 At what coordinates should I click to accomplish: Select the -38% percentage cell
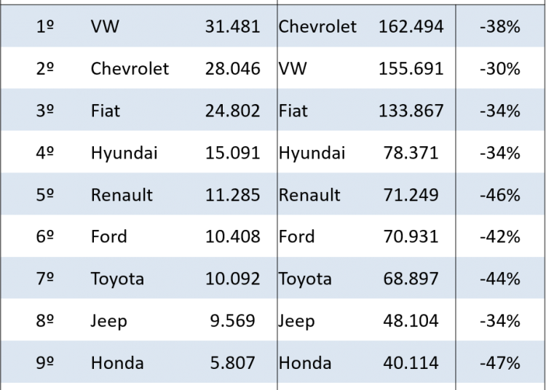500,27
